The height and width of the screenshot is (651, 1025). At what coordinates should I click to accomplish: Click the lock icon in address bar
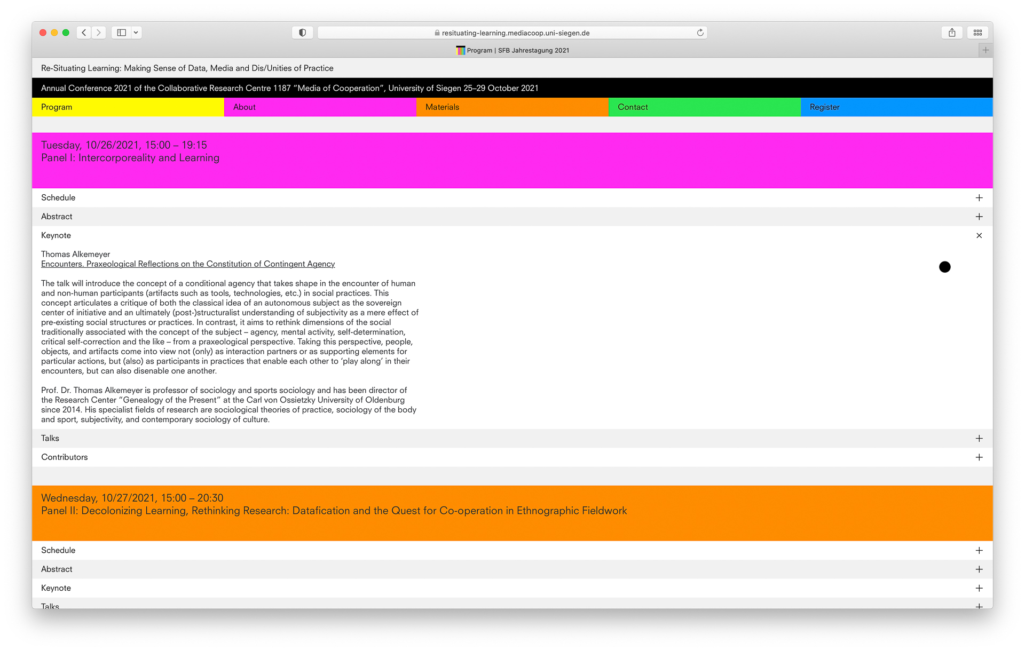[437, 33]
